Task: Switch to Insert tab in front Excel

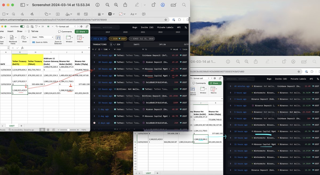Action: (x=10, y=31)
